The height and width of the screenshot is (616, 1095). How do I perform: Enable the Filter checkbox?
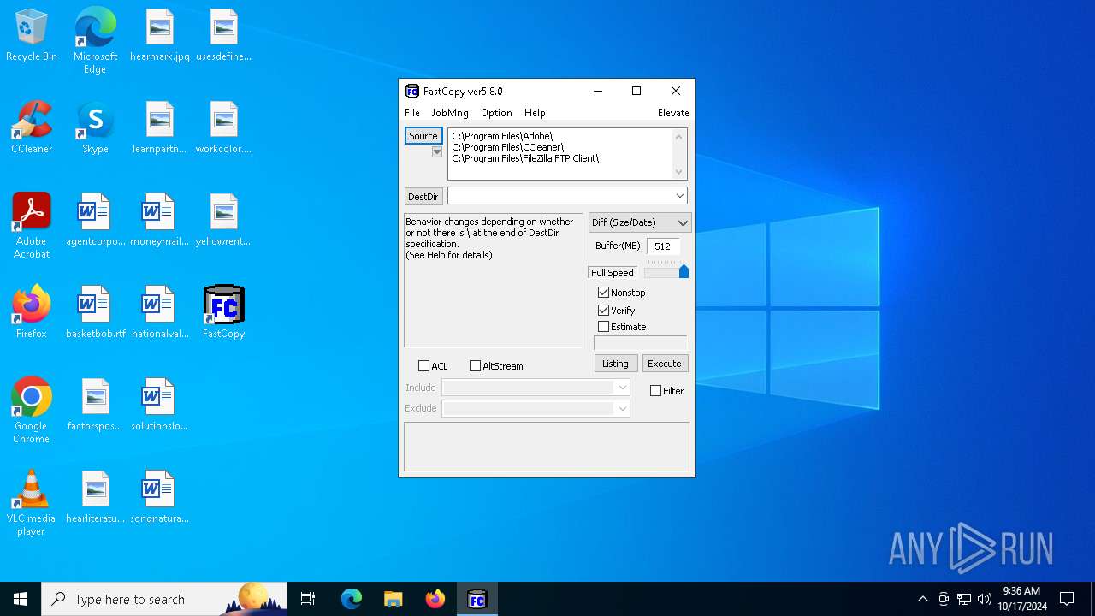click(x=656, y=391)
